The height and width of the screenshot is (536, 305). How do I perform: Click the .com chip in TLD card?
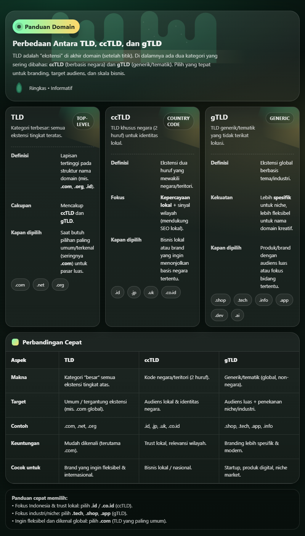[x=20, y=285]
